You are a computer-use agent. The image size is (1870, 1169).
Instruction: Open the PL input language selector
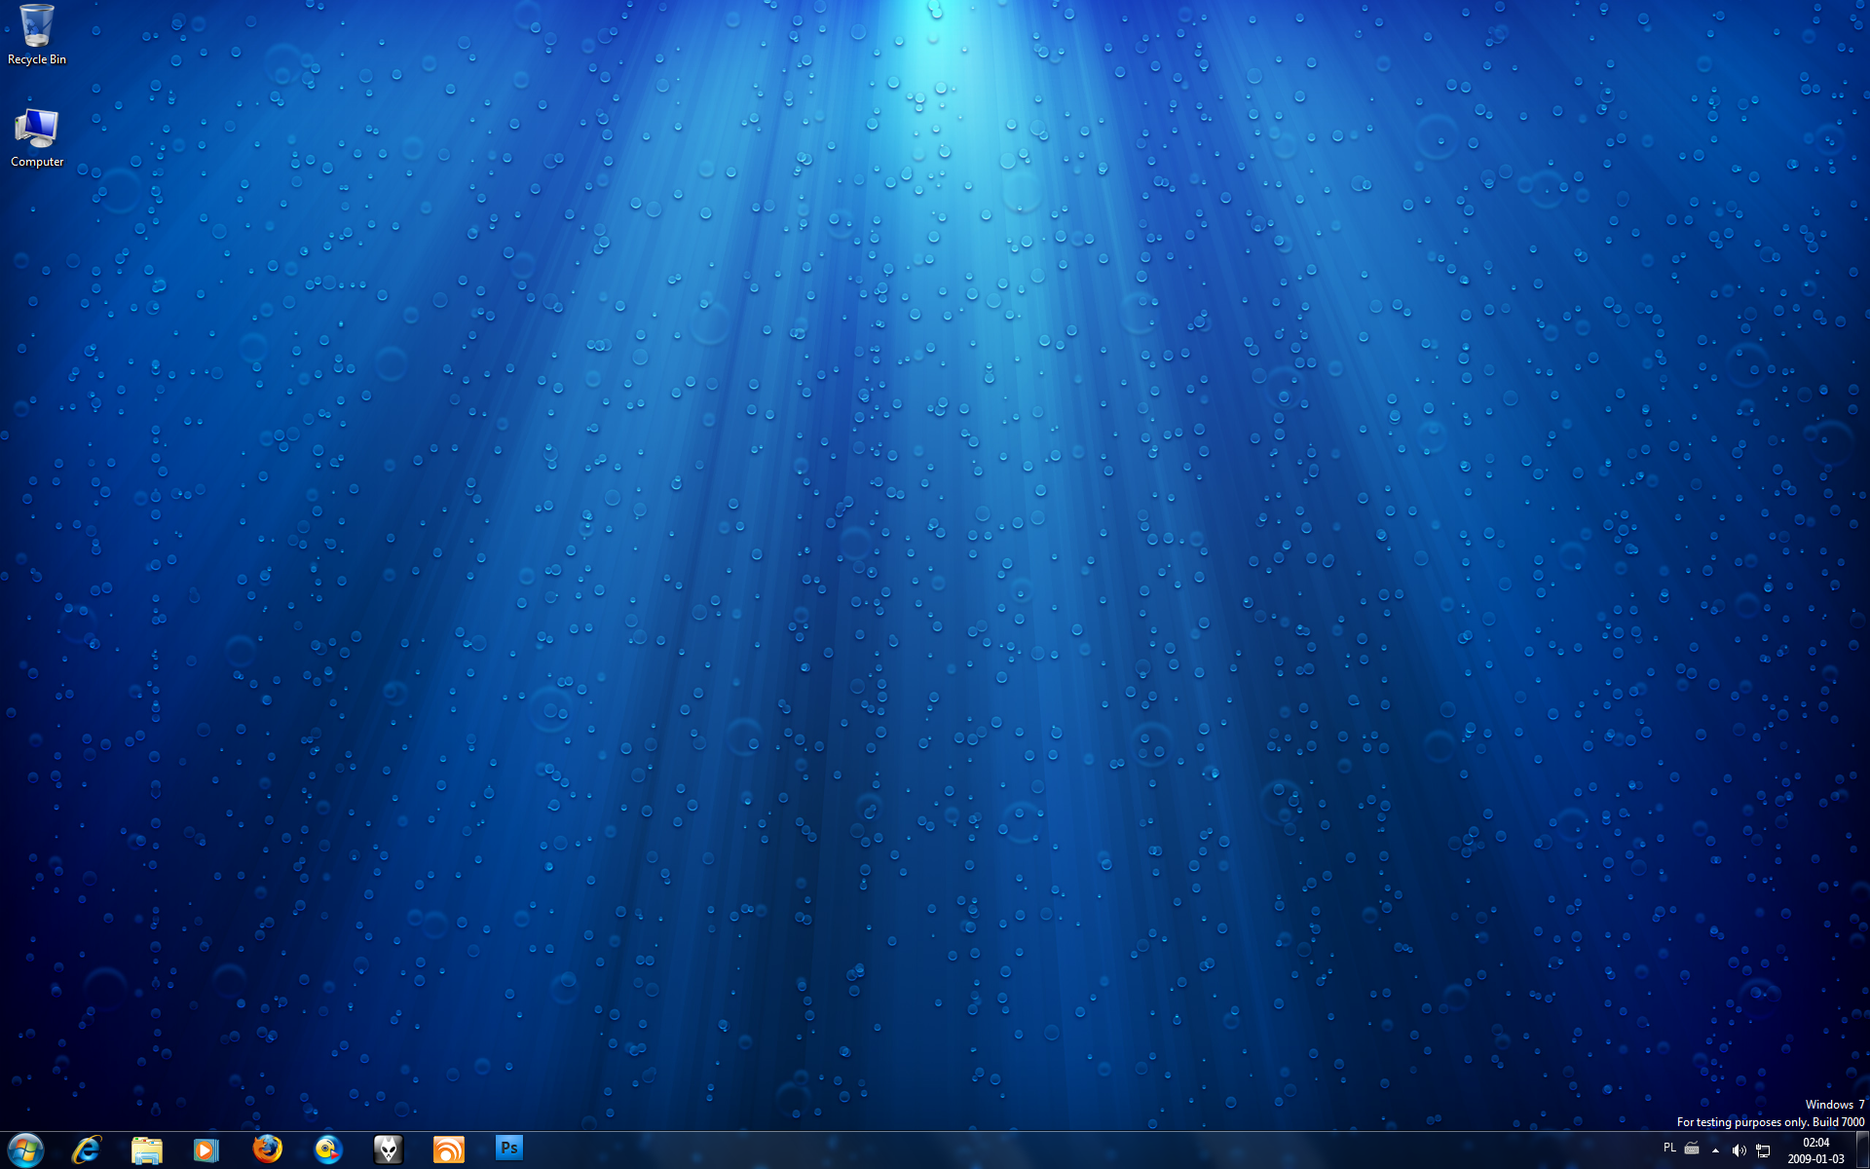click(1669, 1149)
